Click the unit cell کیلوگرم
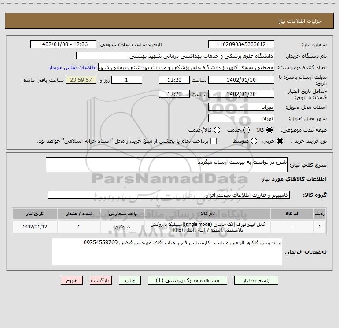Viewport: 339px width, 328px height. tap(122, 227)
